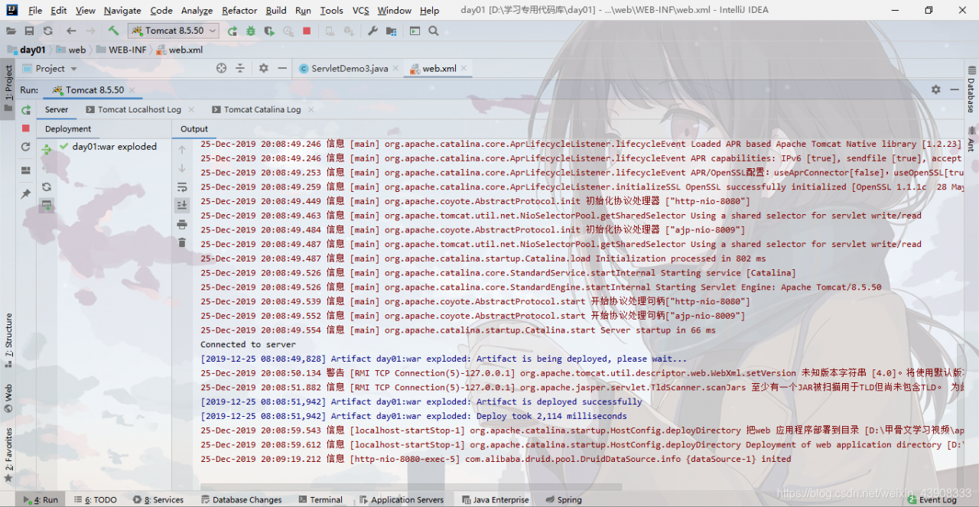Open the Spring tool window button
This screenshot has width=979, height=507.
coord(563,499)
